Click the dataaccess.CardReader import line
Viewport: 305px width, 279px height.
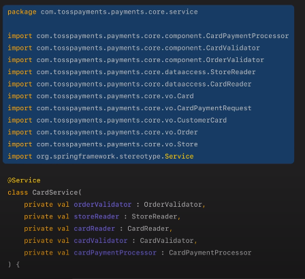coord(129,84)
